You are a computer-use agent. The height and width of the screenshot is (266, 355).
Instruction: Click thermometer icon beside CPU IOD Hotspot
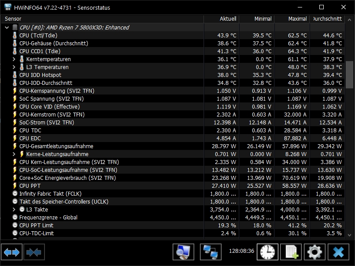click(x=15, y=75)
